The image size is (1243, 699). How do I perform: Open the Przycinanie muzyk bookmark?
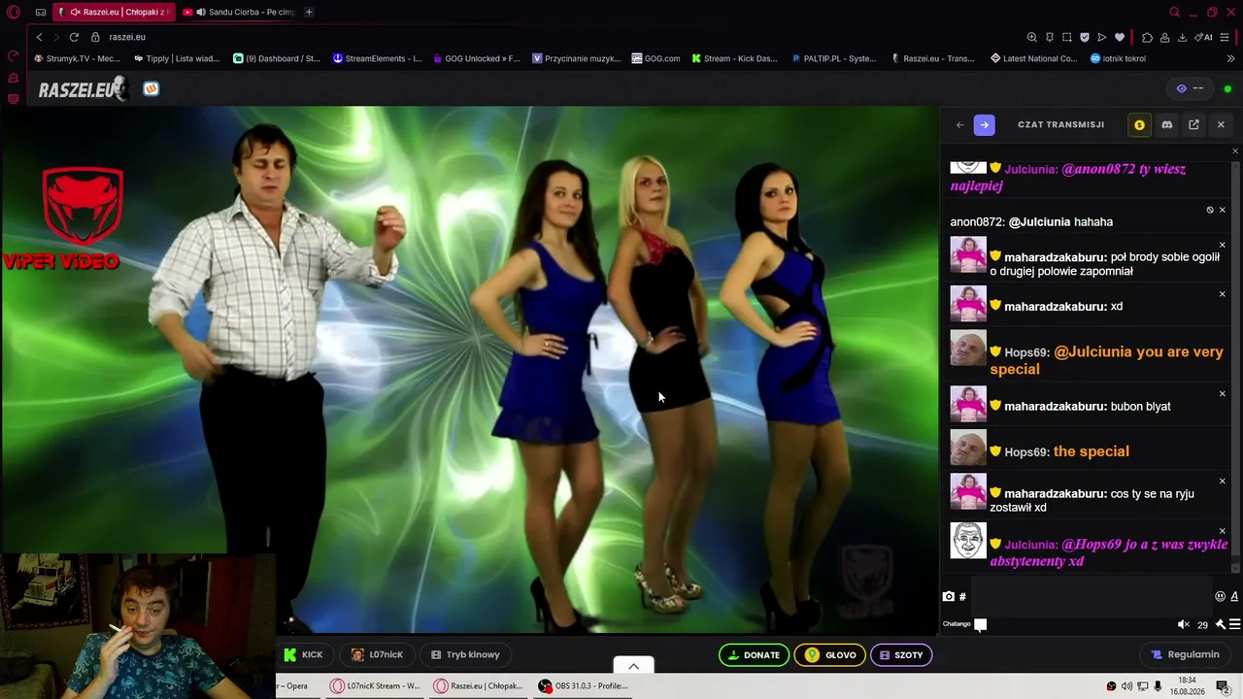[x=577, y=58]
